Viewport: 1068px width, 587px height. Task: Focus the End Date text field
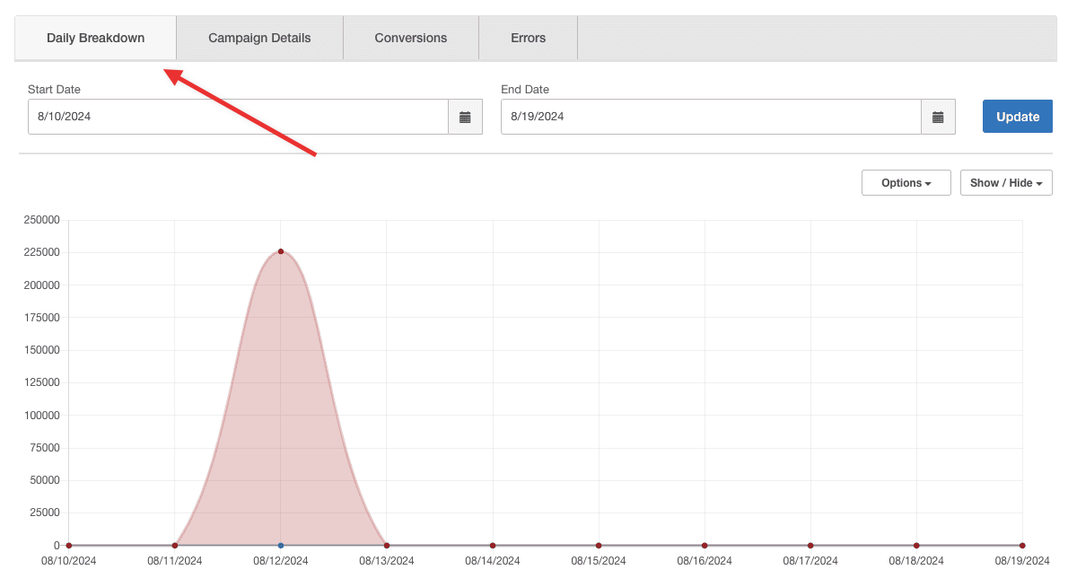coord(711,117)
